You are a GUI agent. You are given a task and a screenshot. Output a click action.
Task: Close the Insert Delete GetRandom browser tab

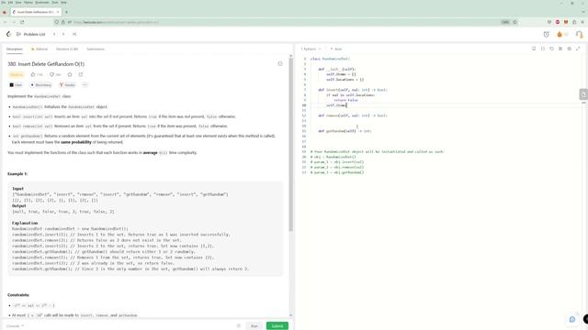pyautogui.click(x=58, y=12)
